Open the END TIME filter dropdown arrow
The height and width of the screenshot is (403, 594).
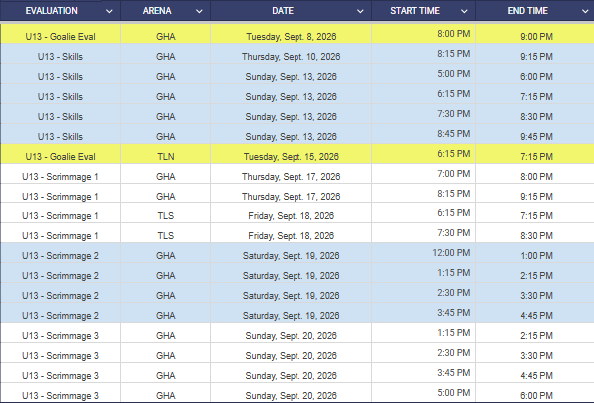tap(585, 11)
